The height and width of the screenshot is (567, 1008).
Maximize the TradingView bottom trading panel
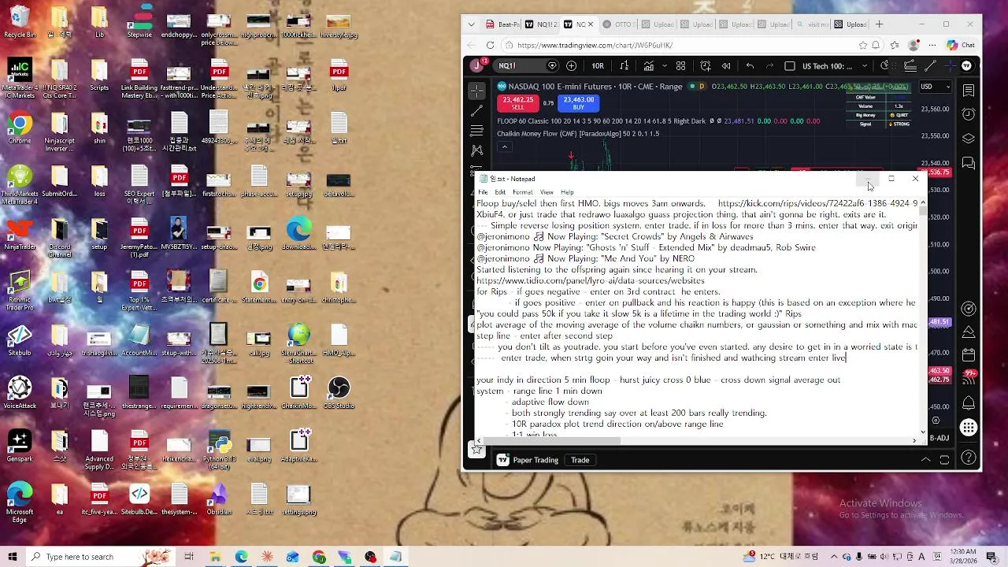944,460
